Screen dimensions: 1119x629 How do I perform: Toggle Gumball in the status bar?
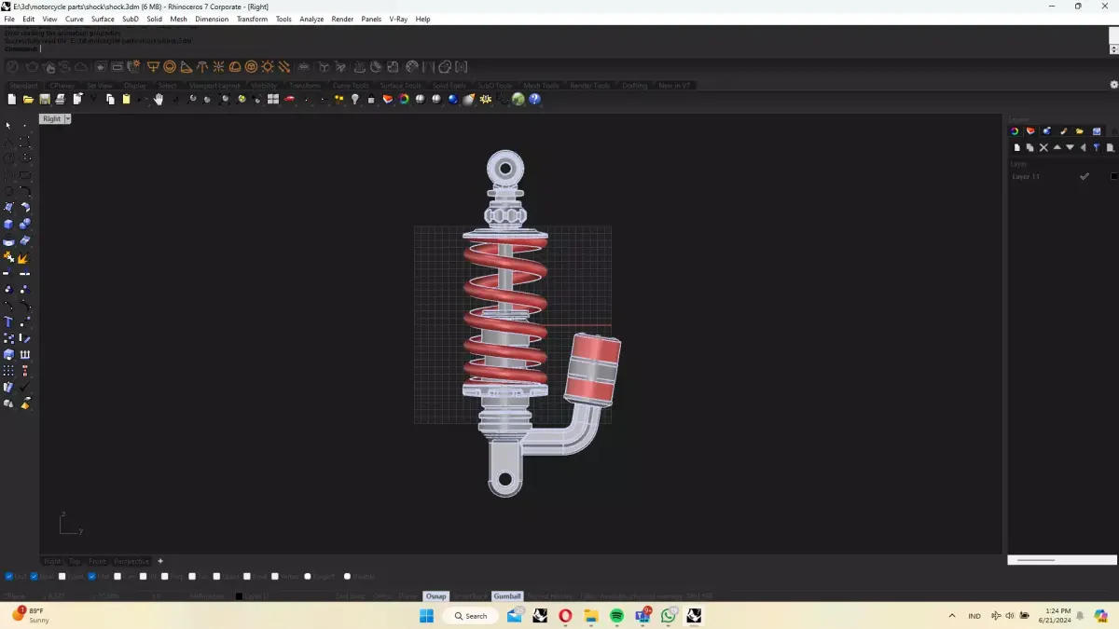click(507, 595)
